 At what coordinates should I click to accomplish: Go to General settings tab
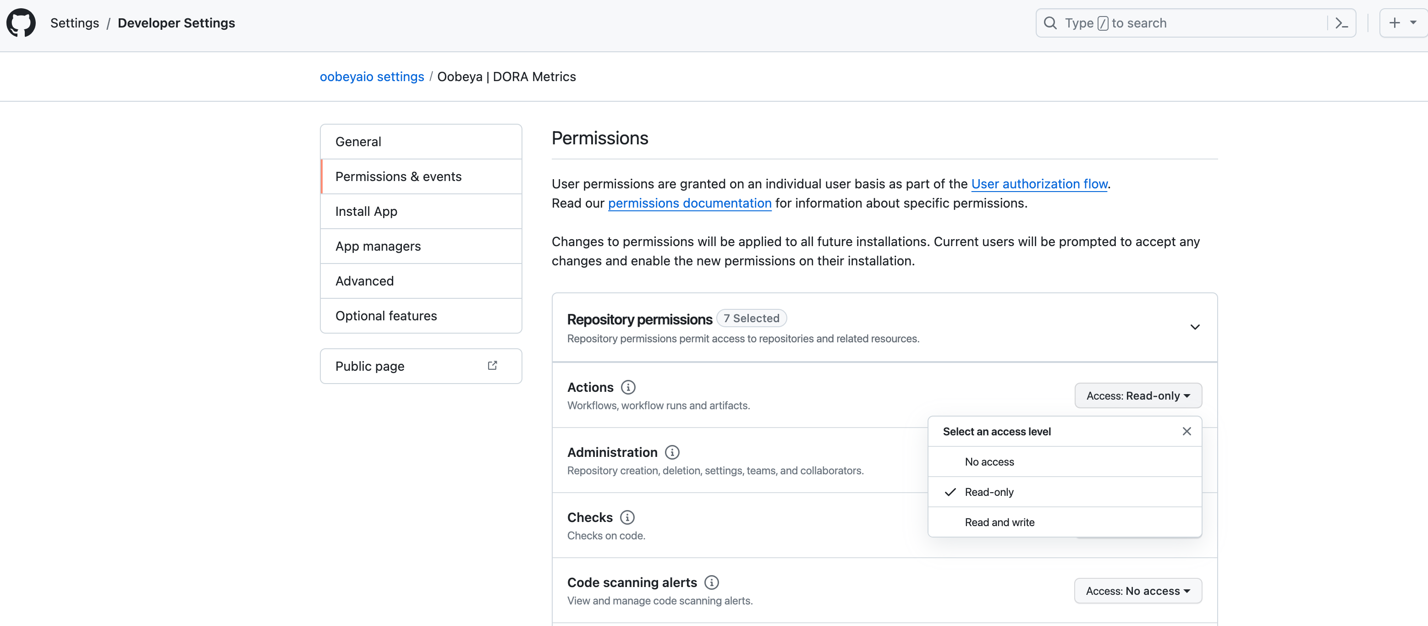click(421, 142)
